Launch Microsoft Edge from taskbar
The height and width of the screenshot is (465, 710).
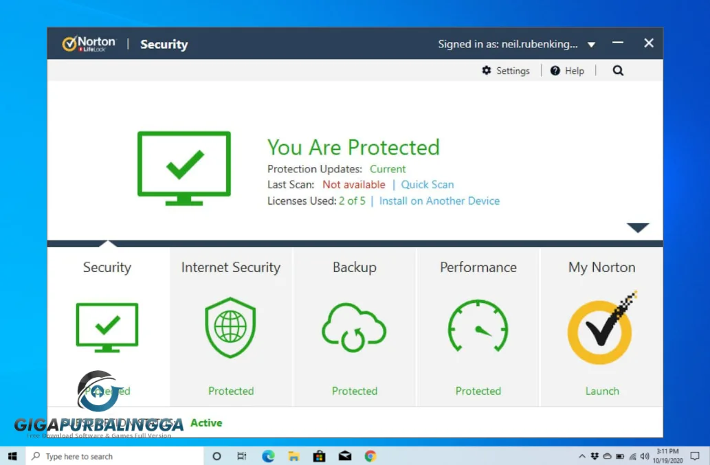pyautogui.click(x=268, y=456)
